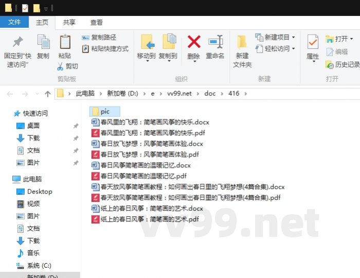Viewport: 360px width, 278px height.
Task: Click the title bar properties quick-access icon
Action: (25, 9)
